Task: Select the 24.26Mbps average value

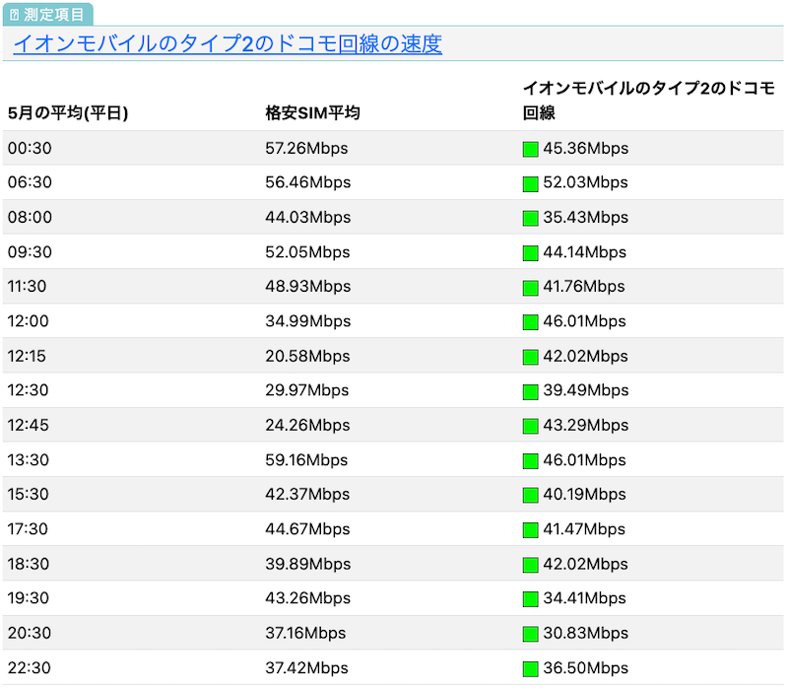Action: [x=307, y=425]
